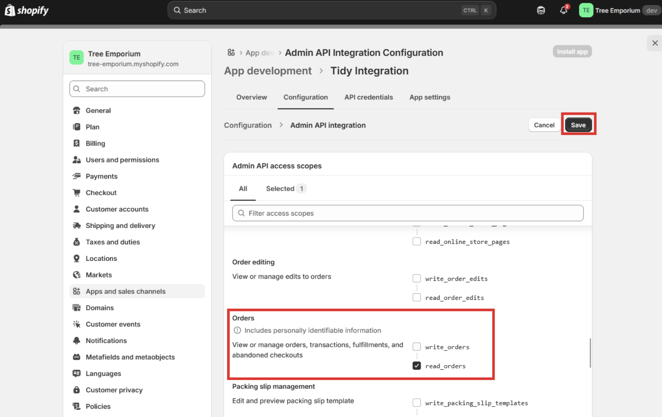This screenshot has height=417, width=662.
Task: Click the Markets globe icon
Action: [x=76, y=275]
